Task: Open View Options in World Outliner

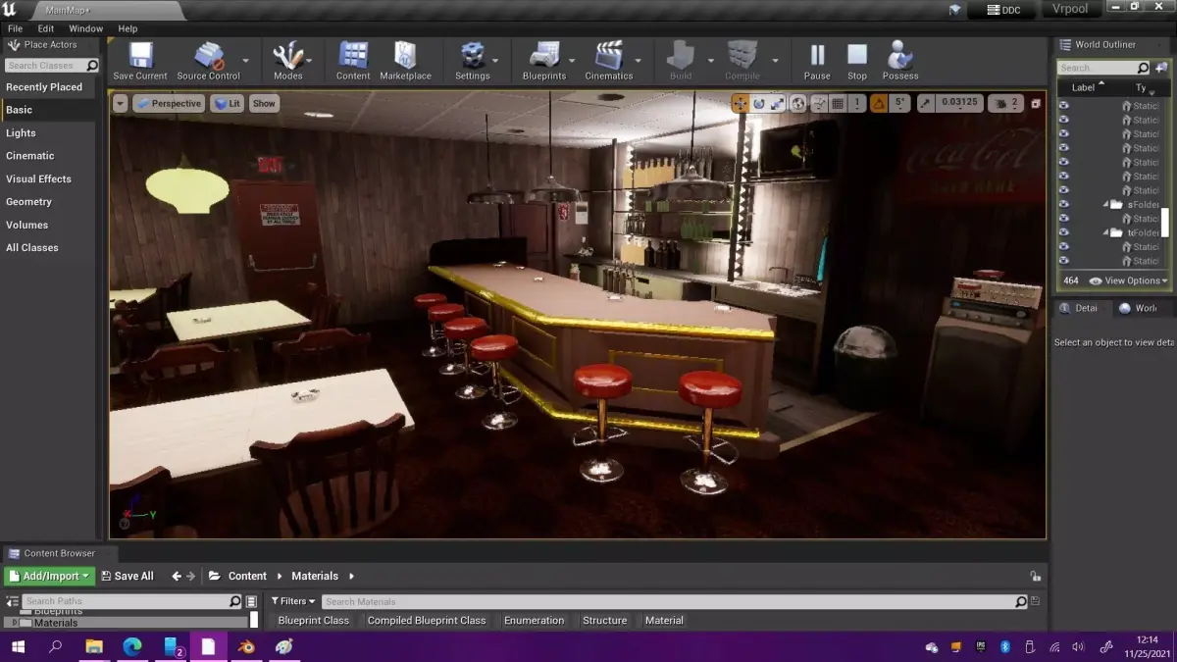Action: 1128,280
